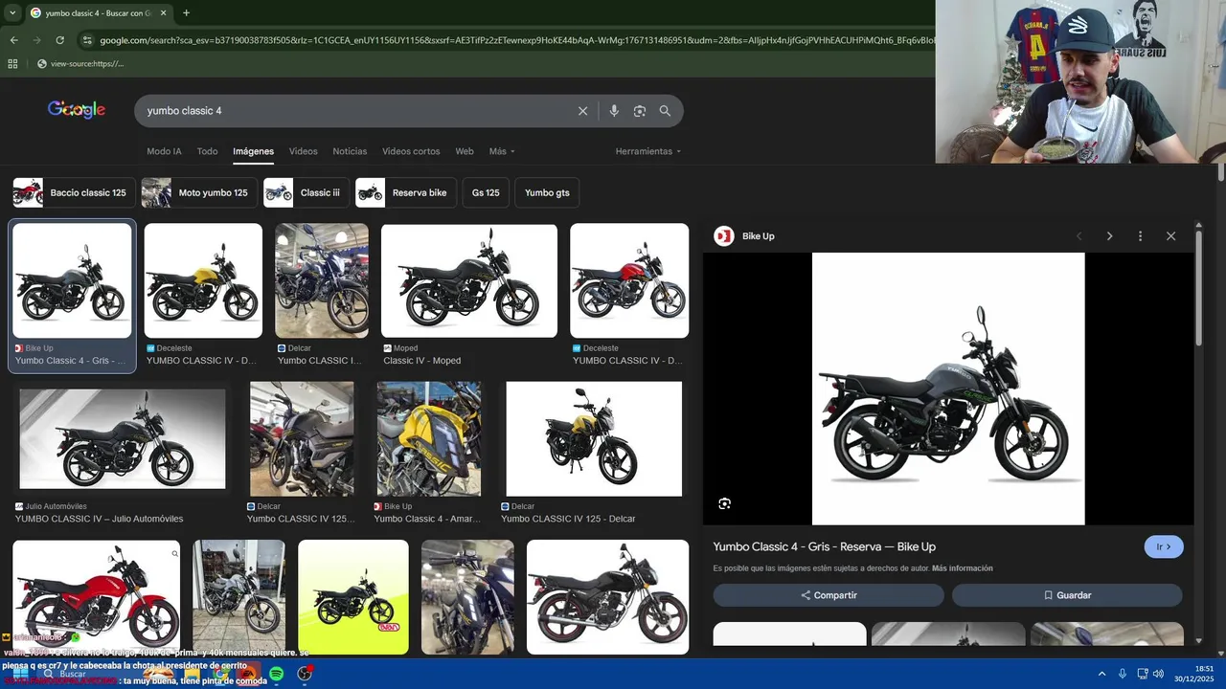This screenshot has height=689, width=1226.
Task: Switch to Noticias tab
Action: pos(350,151)
